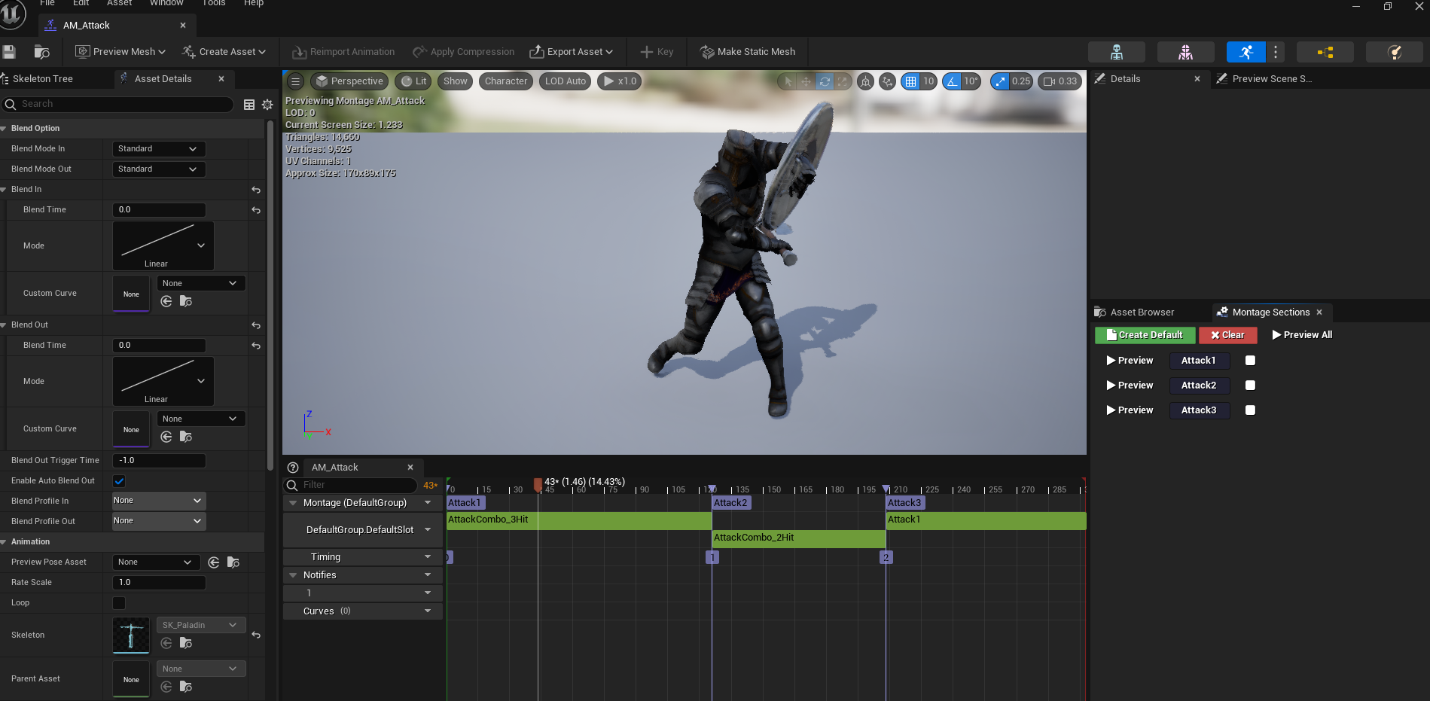Screen dimensions: 1430x701
Task: Switch to Animation editor mode icon
Action: [x=1246, y=52]
